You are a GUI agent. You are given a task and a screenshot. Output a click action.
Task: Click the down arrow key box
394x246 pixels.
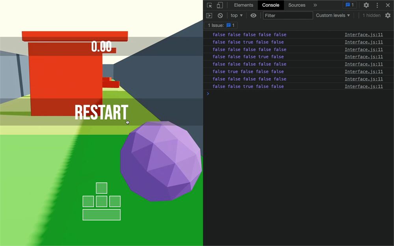(102, 201)
